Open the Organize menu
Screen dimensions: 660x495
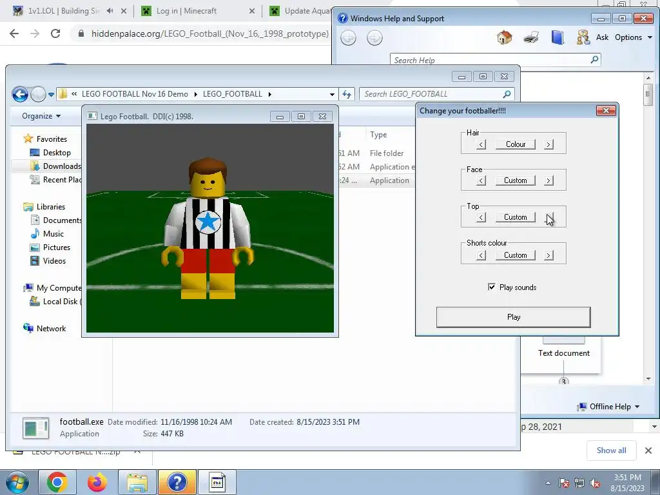pos(41,116)
